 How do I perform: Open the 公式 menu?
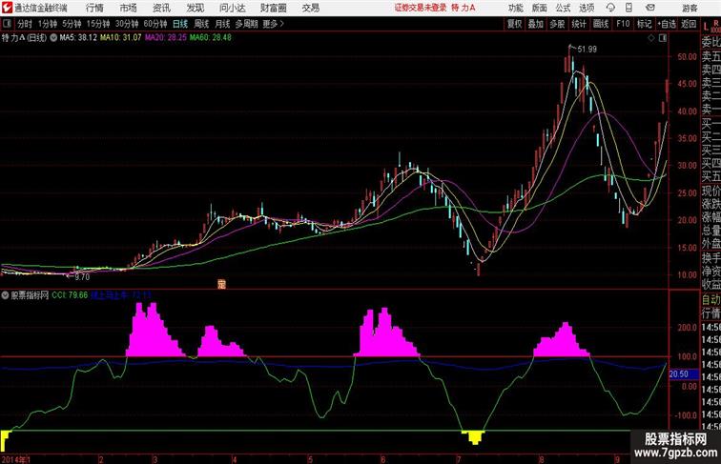563,8
